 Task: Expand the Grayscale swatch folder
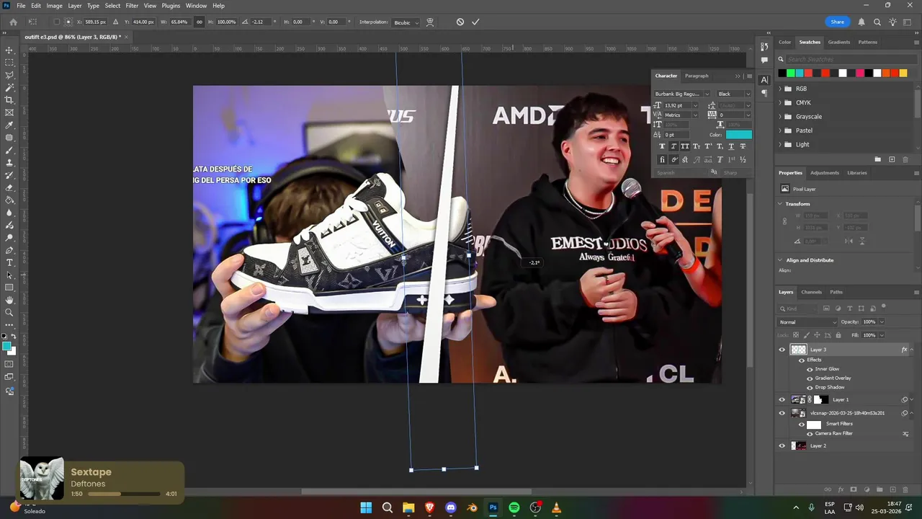click(x=780, y=117)
